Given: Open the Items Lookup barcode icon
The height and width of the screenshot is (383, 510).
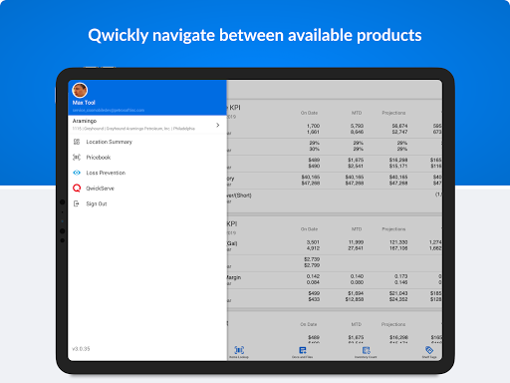Looking at the screenshot, I should click(239, 350).
